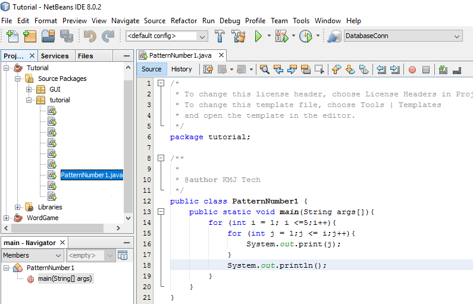This screenshot has width=473, height=304.
Task: Click the Profile Project clock icon
Action: [x=306, y=36]
